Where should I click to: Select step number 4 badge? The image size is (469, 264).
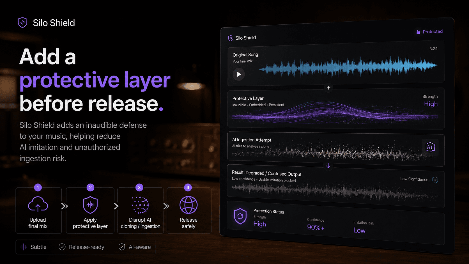coord(188,187)
